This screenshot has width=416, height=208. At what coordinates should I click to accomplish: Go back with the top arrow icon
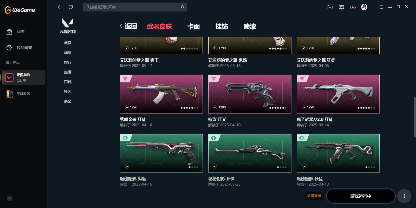coord(59,7)
